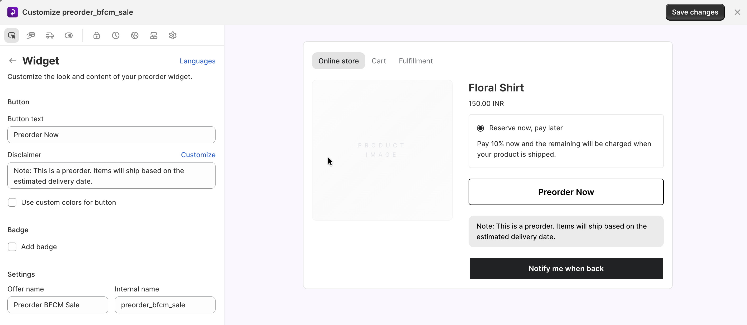Edit the Button text field
747x325 pixels.
tap(111, 135)
